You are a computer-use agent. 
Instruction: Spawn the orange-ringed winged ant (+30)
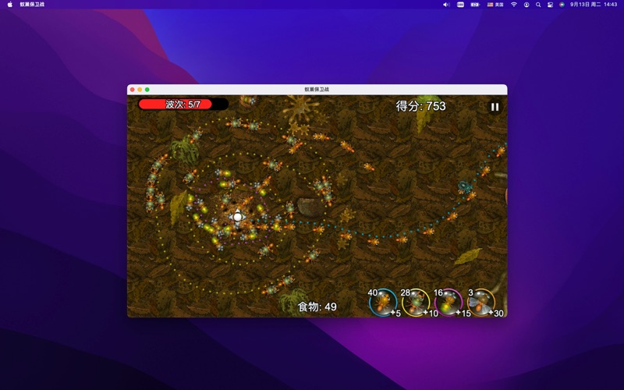click(481, 302)
